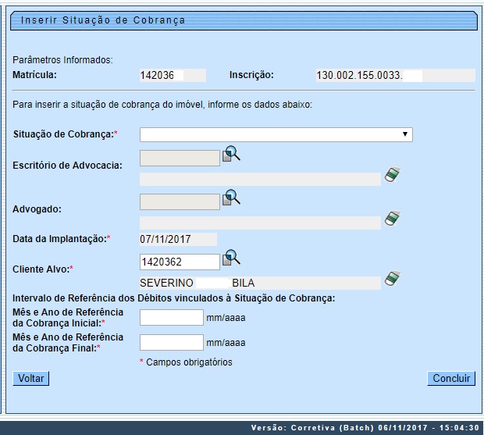
Task: Erase the Cliente Alvo SEVERINO entry
Action: pyautogui.click(x=392, y=280)
